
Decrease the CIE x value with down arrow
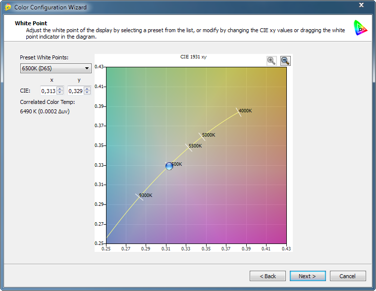[x=60, y=93]
